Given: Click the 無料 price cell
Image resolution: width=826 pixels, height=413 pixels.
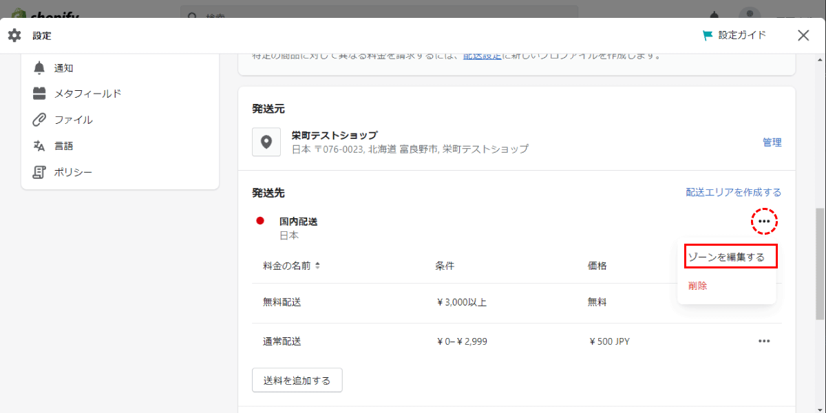Looking at the screenshot, I should (597, 302).
